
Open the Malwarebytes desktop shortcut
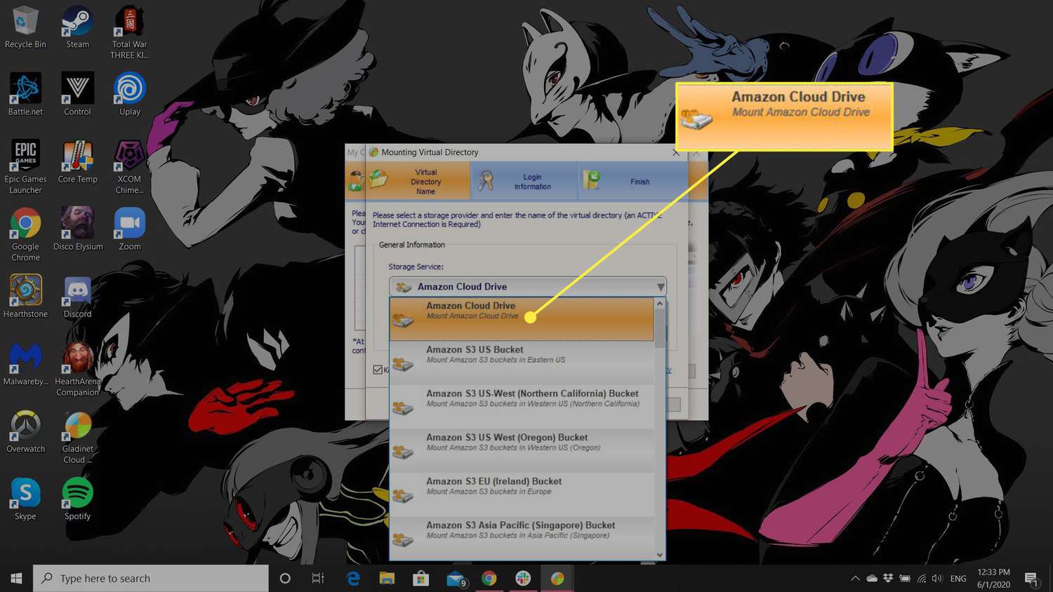[25, 365]
